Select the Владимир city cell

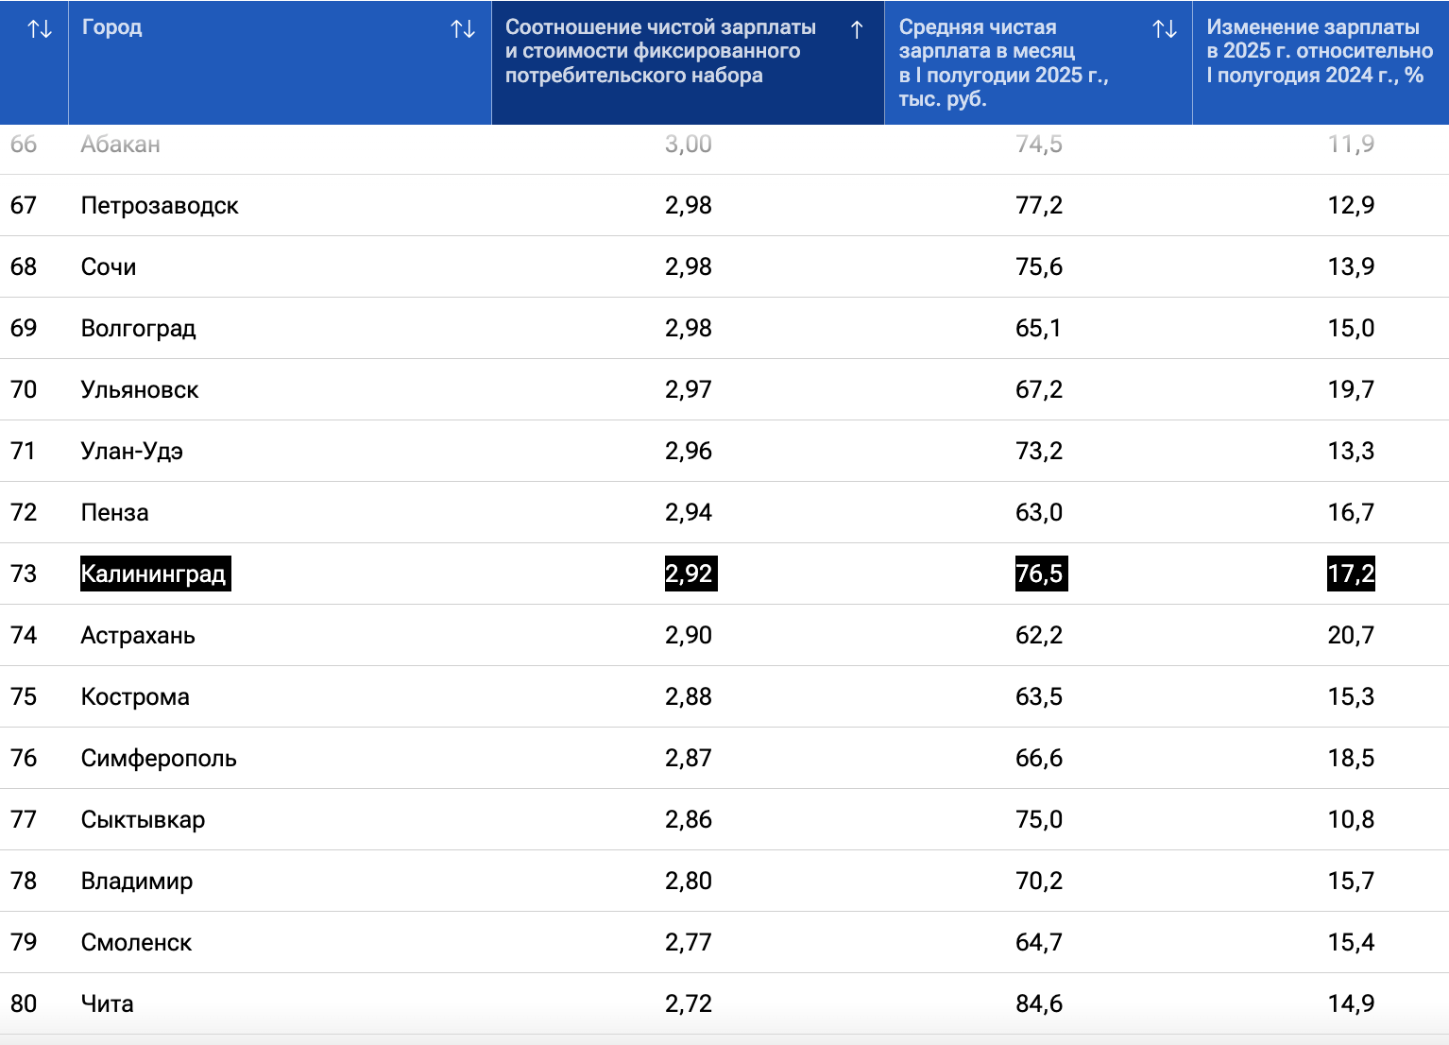(x=137, y=881)
